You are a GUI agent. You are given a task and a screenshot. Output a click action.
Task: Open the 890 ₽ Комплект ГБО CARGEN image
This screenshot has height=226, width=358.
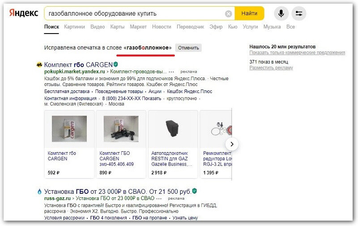(121, 129)
